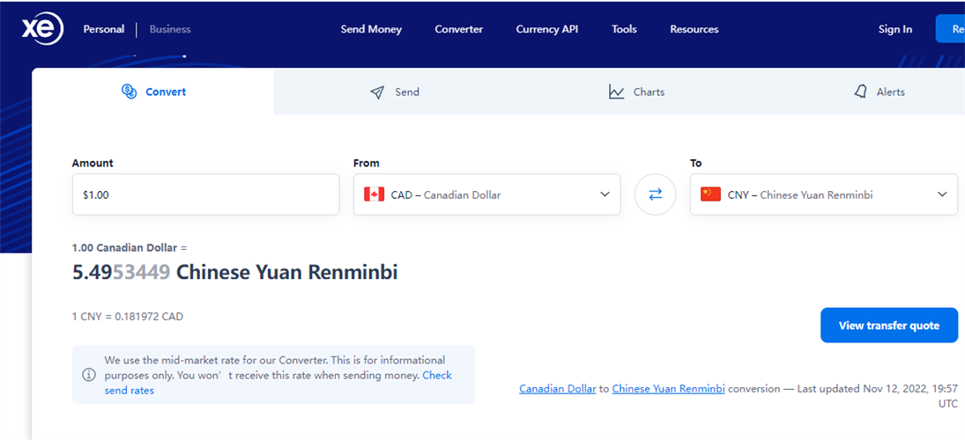Click the Chinese flag icon

710,194
